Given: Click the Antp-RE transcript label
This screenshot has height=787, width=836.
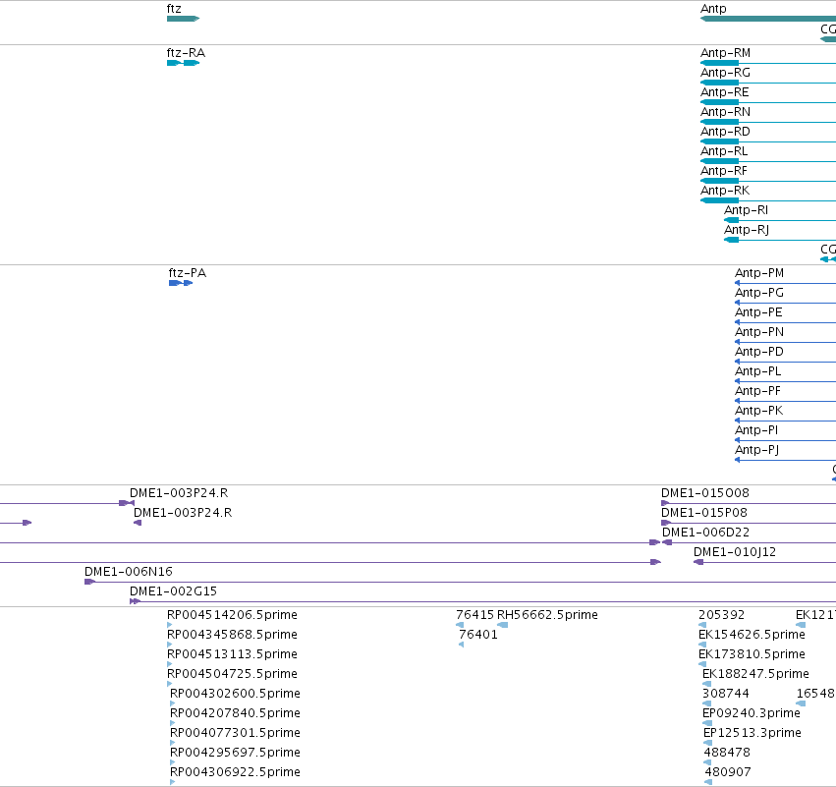Looking at the screenshot, I should click(x=725, y=92).
